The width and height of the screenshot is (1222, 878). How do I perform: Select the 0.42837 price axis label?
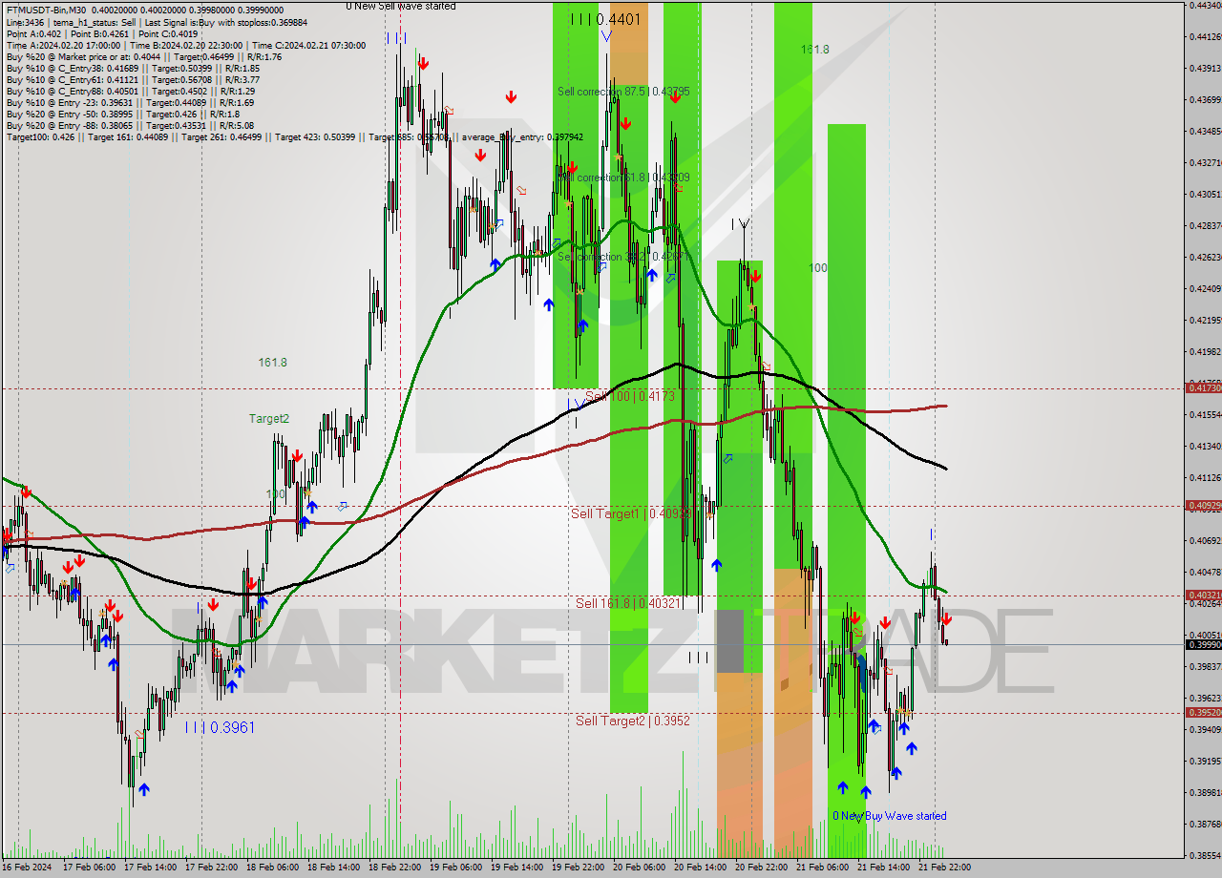coord(1204,225)
